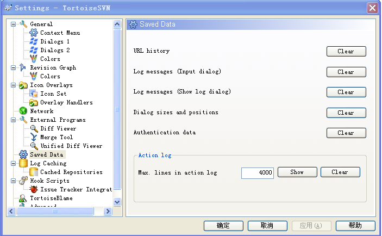Clear the action log

(x=340, y=172)
